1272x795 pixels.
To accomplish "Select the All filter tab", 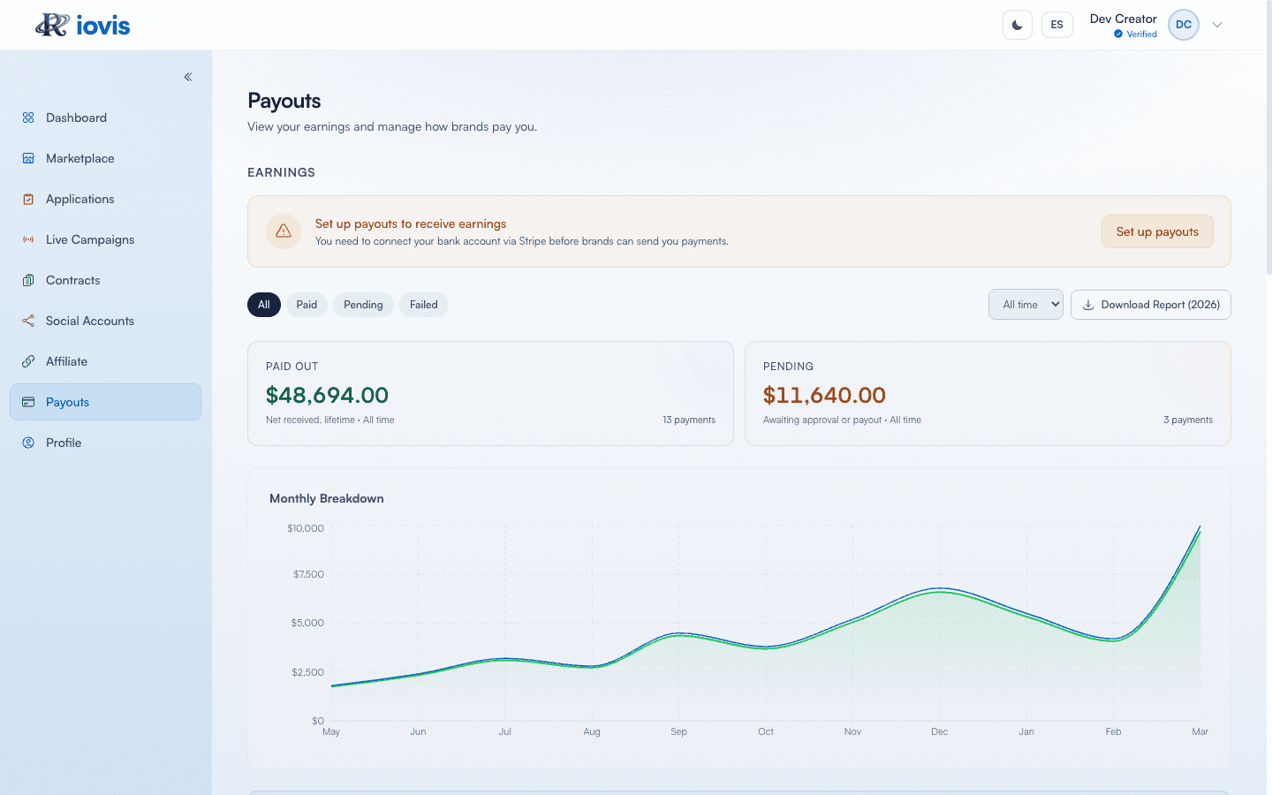I will [264, 305].
